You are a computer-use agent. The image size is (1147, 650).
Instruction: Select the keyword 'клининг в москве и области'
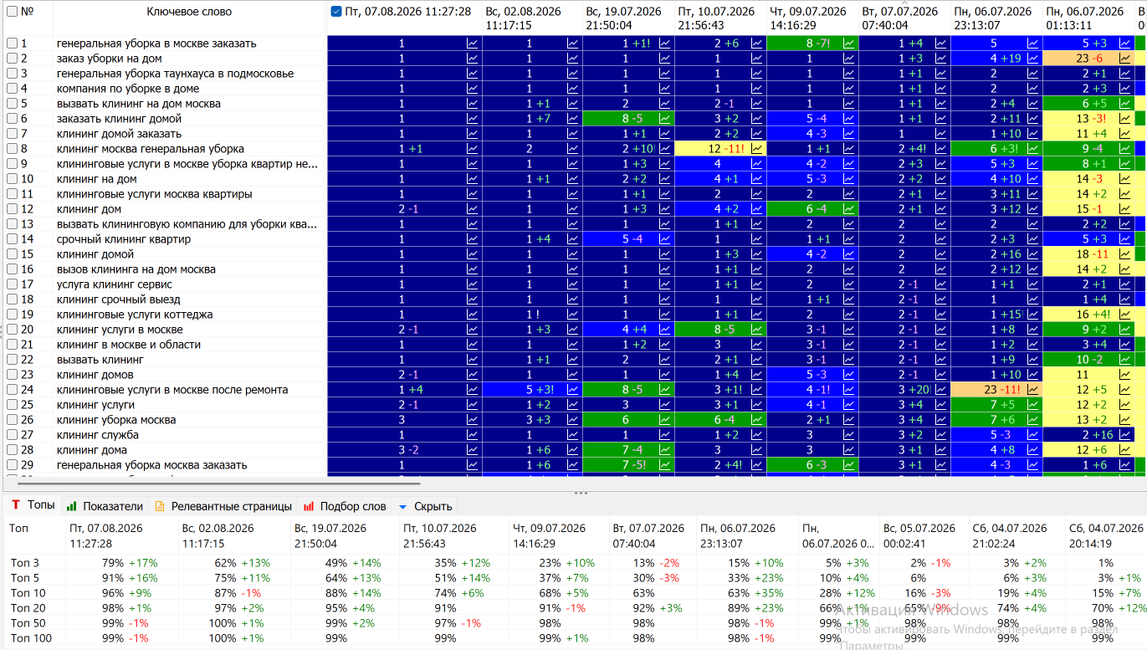point(129,345)
